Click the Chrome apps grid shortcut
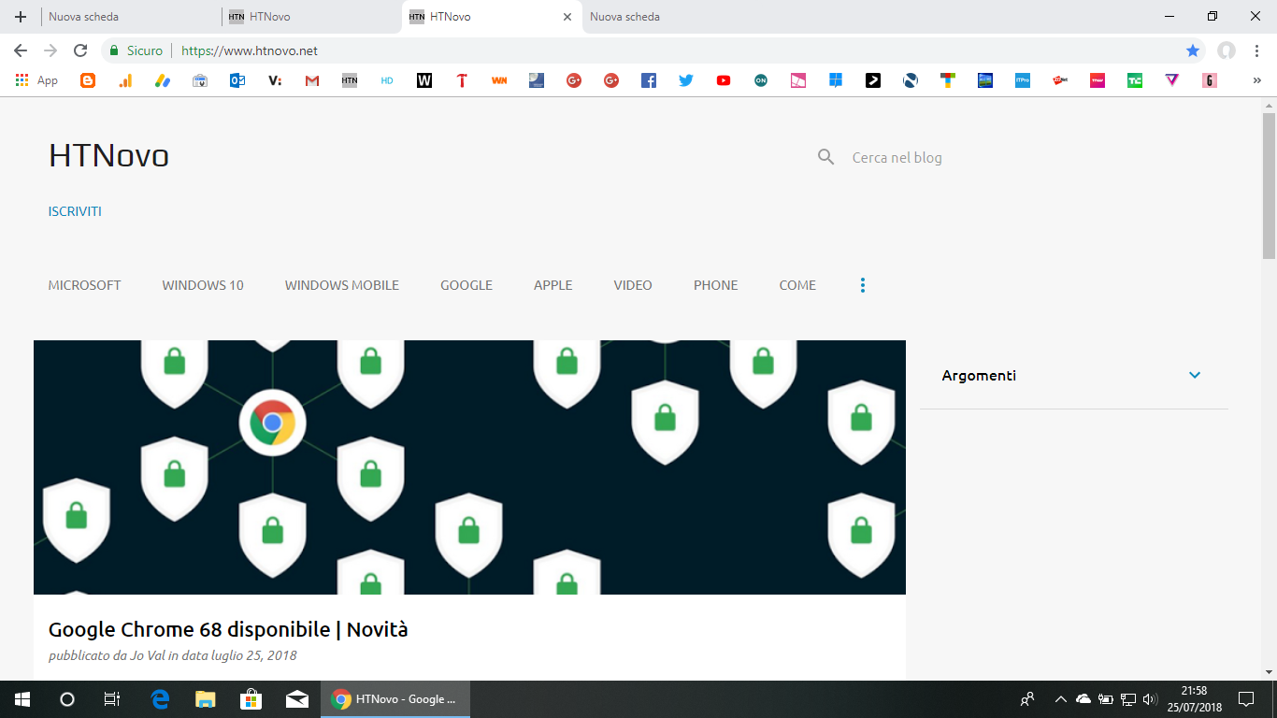This screenshot has height=718, width=1277. pos(36,80)
